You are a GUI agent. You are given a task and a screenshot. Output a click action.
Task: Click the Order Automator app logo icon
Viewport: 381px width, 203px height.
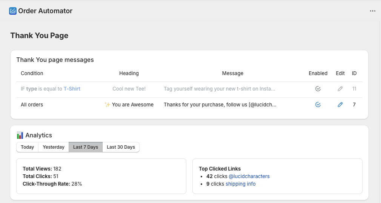coord(13,11)
